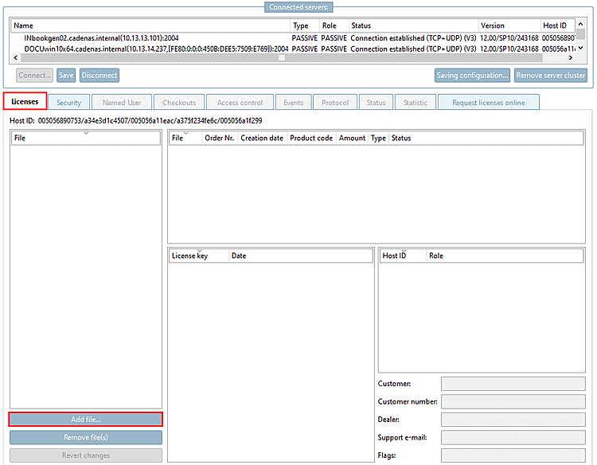The height and width of the screenshot is (465, 597).
Task: Open Saving configuration... dialog
Action: point(473,75)
